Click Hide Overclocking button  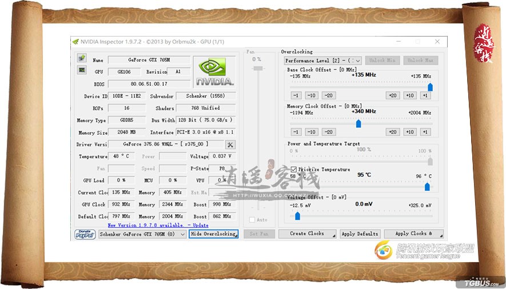pyautogui.click(x=213, y=234)
